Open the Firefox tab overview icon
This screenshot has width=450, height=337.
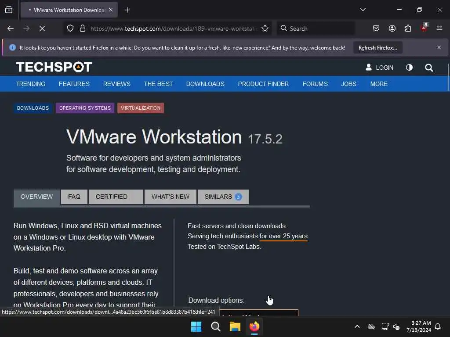pos(9,10)
